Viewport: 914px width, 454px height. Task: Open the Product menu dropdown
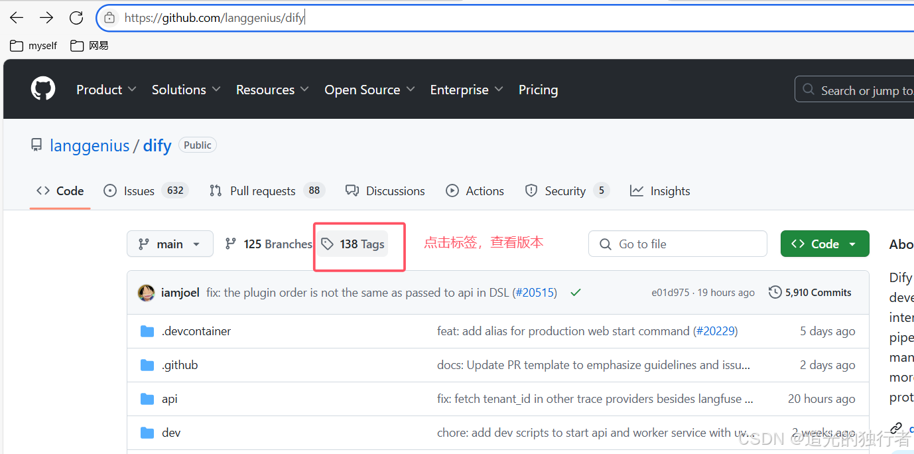click(106, 90)
